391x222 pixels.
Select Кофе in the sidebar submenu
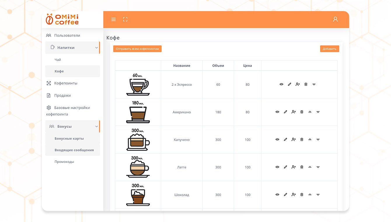pyautogui.click(x=72, y=71)
